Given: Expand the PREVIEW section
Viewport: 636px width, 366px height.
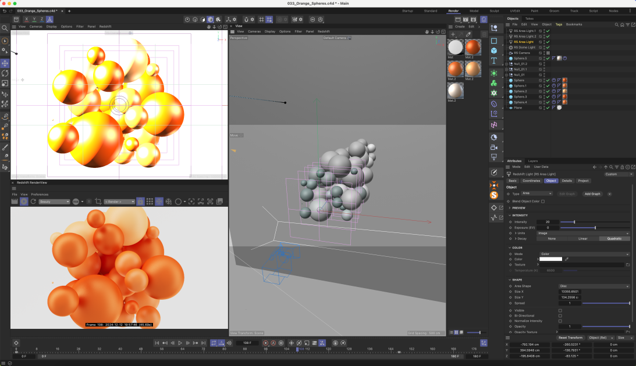Looking at the screenshot, I should [x=510, y=208].
